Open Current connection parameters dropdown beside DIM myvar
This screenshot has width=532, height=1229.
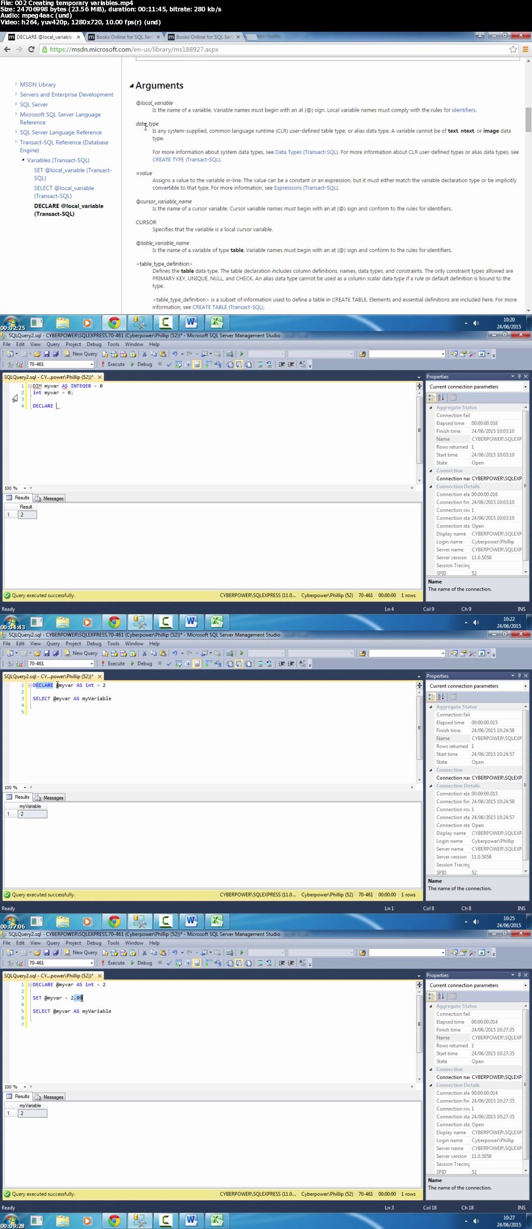[525, 387]
